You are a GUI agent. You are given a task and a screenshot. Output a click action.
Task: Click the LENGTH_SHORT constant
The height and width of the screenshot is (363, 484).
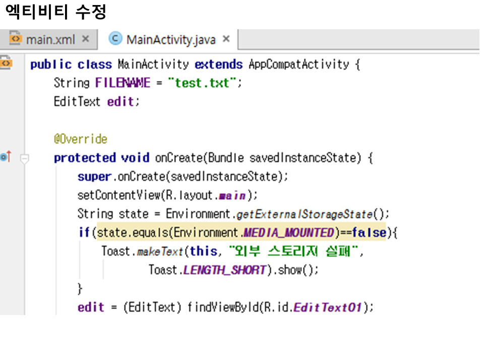(x=224, y=270)
